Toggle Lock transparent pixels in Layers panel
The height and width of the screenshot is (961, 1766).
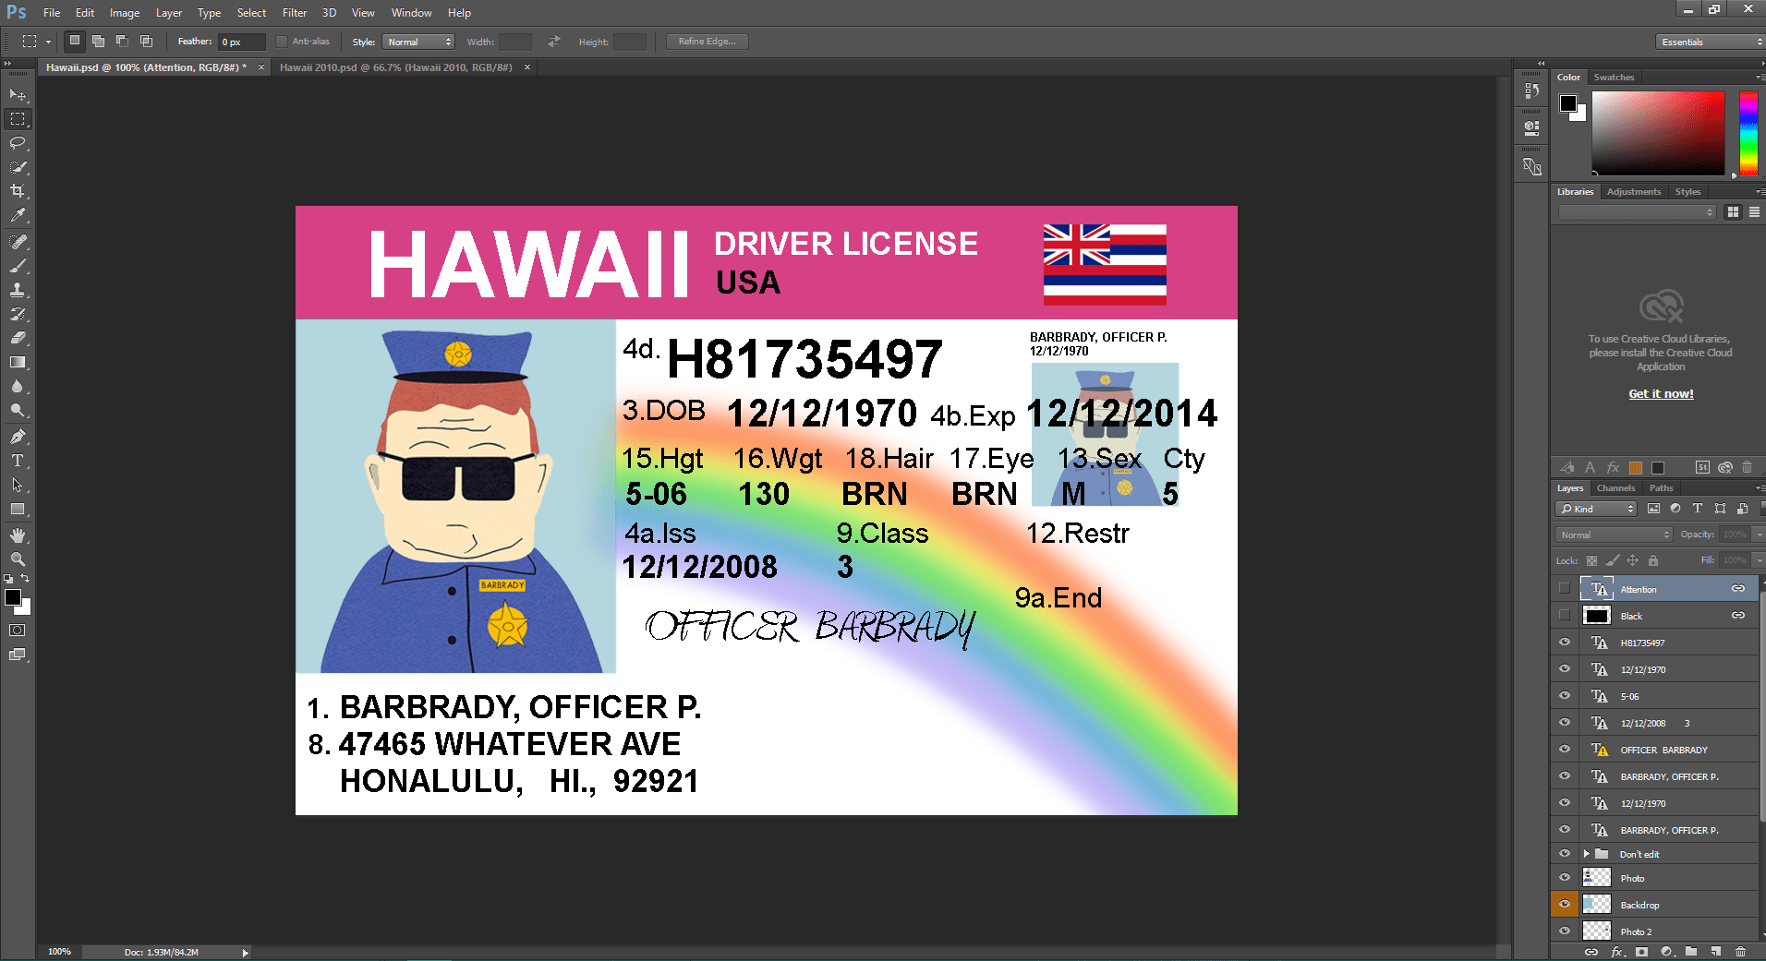point(1591,560)
